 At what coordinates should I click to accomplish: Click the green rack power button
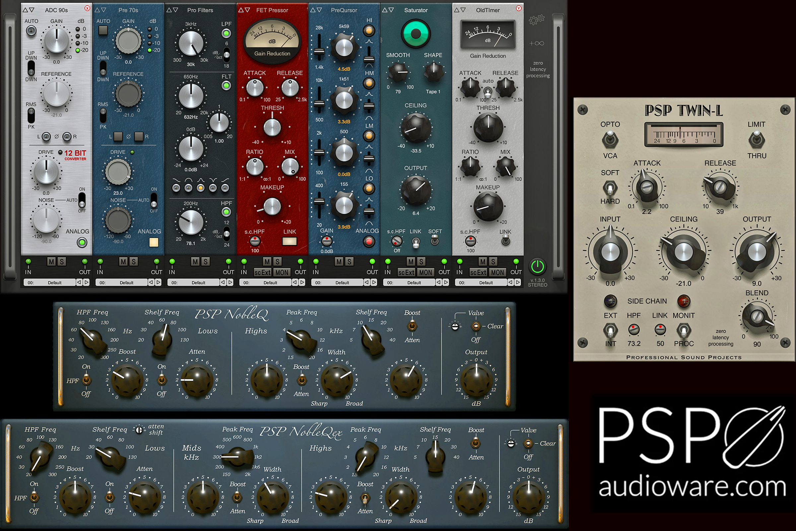pos(537,267)
